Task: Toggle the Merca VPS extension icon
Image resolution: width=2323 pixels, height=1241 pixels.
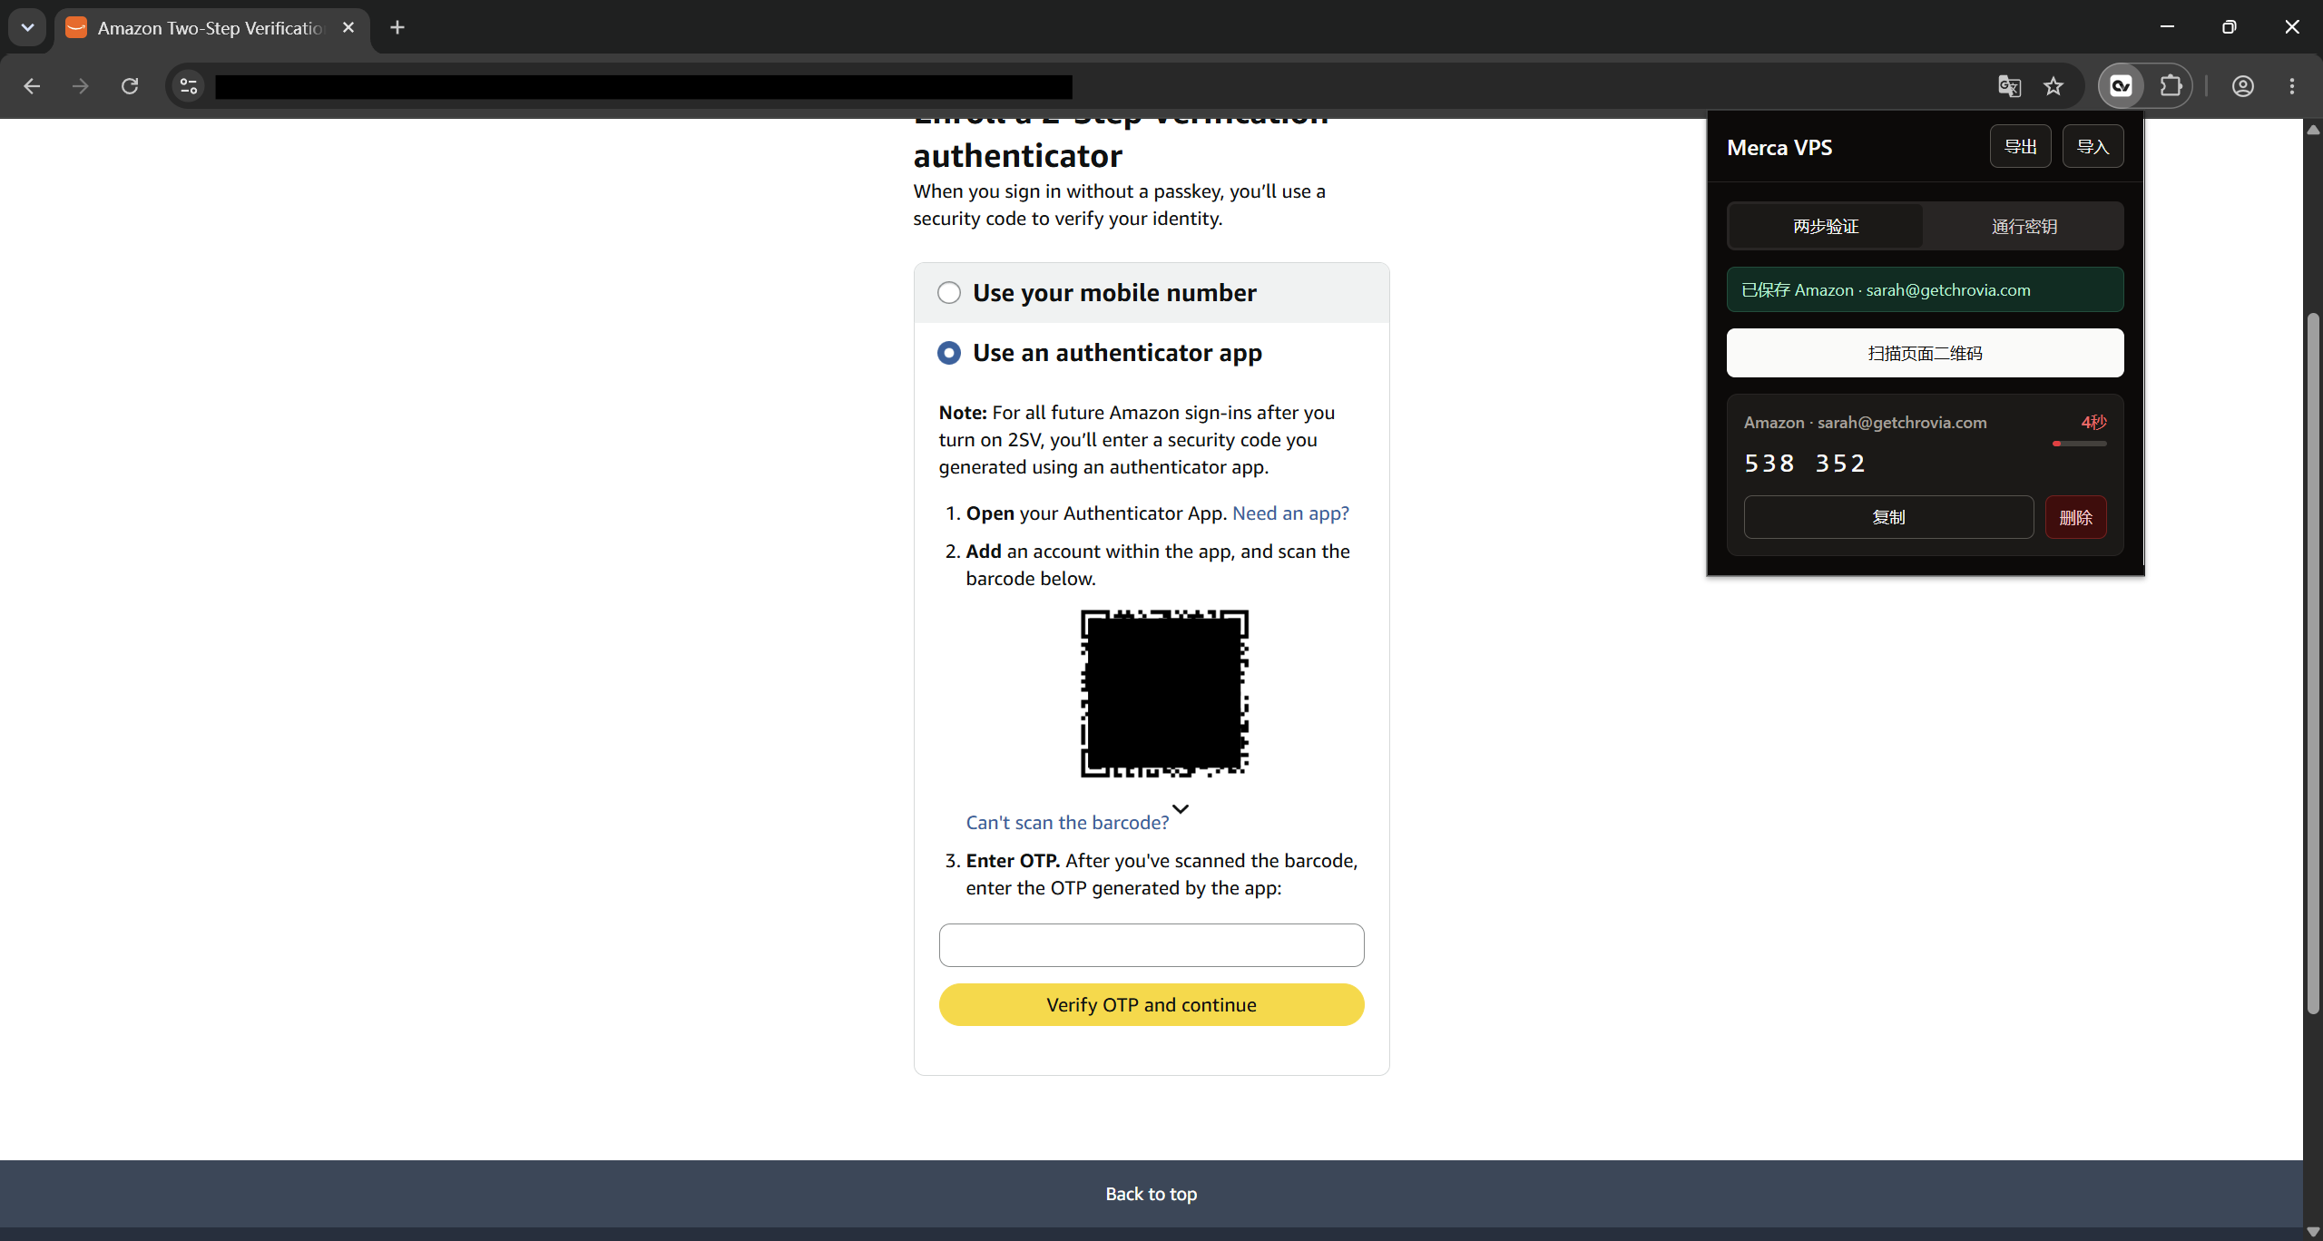Action: 2121,86
